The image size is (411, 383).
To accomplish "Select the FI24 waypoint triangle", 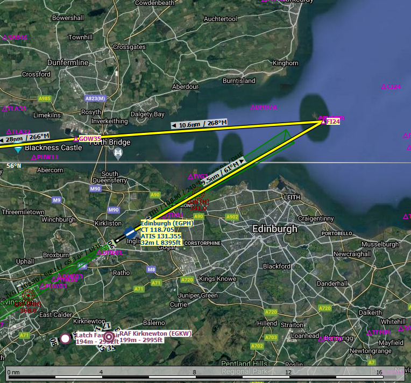I will tap(323, 122).
